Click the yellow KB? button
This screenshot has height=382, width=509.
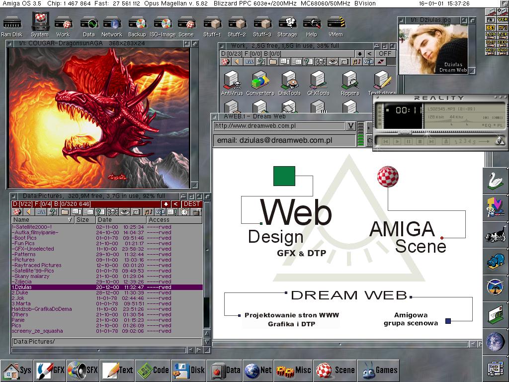tap(491, 28)
